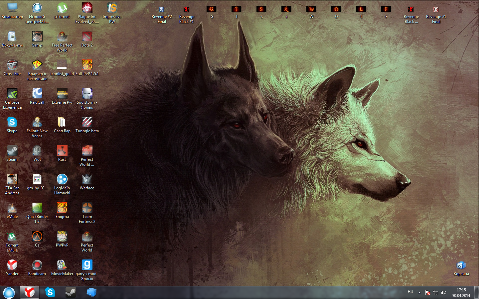Click Revenge Black #1 icon

tap(187, 14)
